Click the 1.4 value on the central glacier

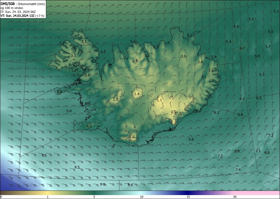[137, 94]
